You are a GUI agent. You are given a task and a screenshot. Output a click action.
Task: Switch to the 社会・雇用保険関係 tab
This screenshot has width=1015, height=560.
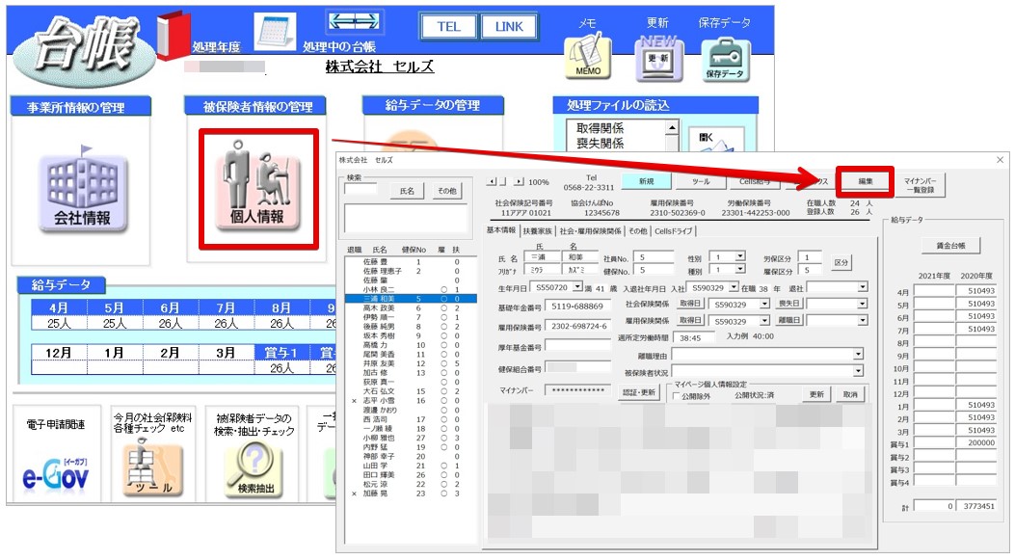pos(590,230)
